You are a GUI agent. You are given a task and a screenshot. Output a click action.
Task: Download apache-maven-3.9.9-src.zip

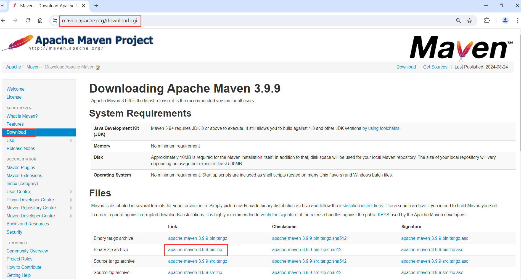(195, 273)
